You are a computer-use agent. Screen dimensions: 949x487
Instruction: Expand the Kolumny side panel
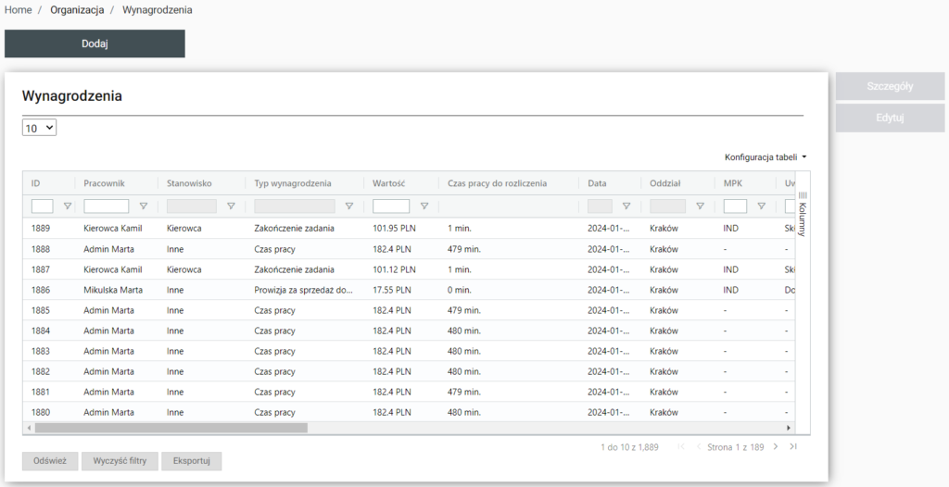pos(803,214)
